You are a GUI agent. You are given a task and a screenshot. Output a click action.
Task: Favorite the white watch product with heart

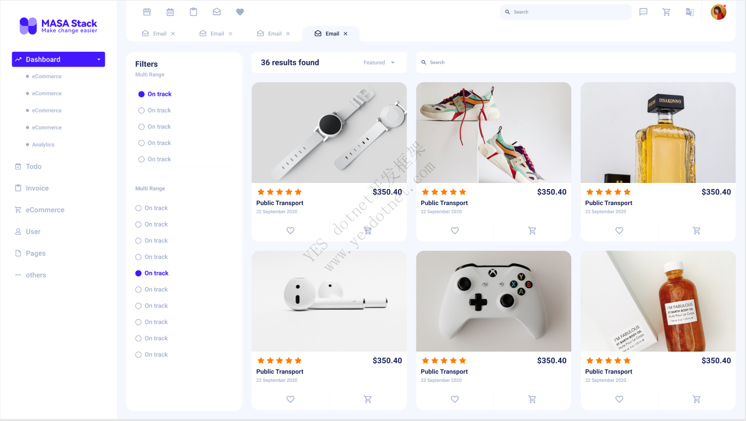pos(291,230)
